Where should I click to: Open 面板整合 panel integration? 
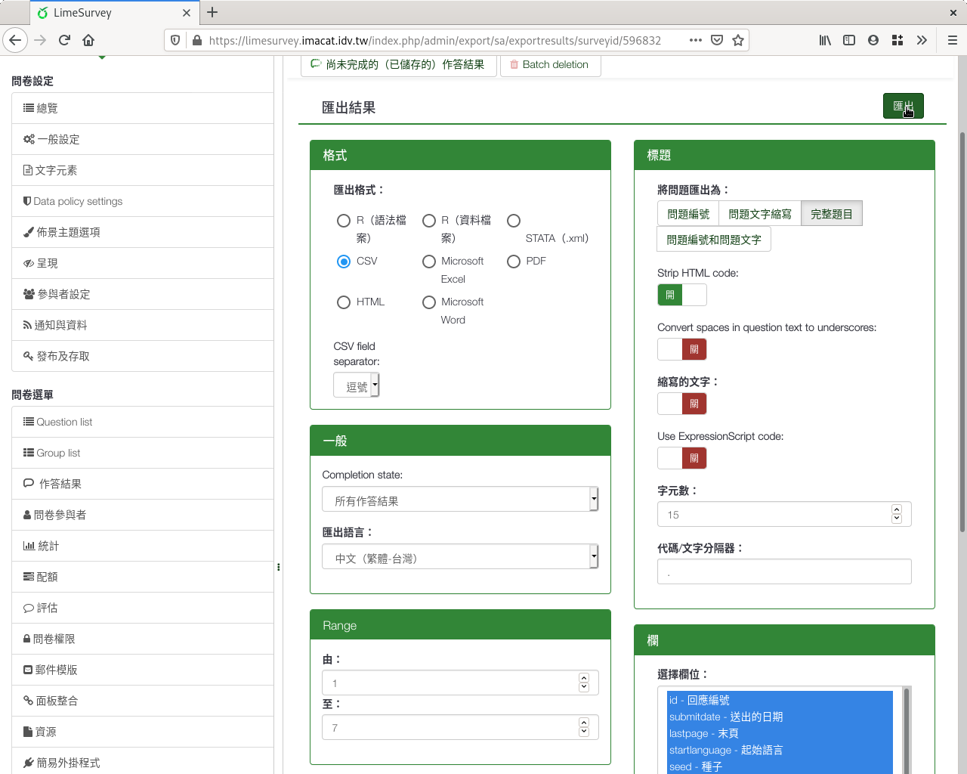coord(143,701)
